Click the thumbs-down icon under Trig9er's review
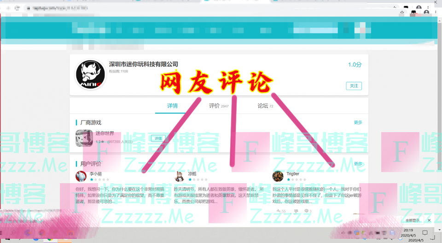The image size is (442, 243). [x=296, y=211]
